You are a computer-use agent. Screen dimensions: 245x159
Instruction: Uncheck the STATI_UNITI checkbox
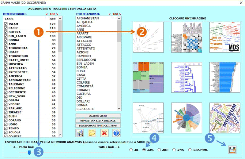point(6,60)
